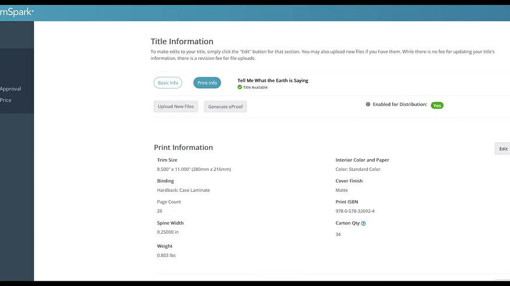Click the Generate eProof button
This screenshot has height=286, width=510.
tap(226, 106)
